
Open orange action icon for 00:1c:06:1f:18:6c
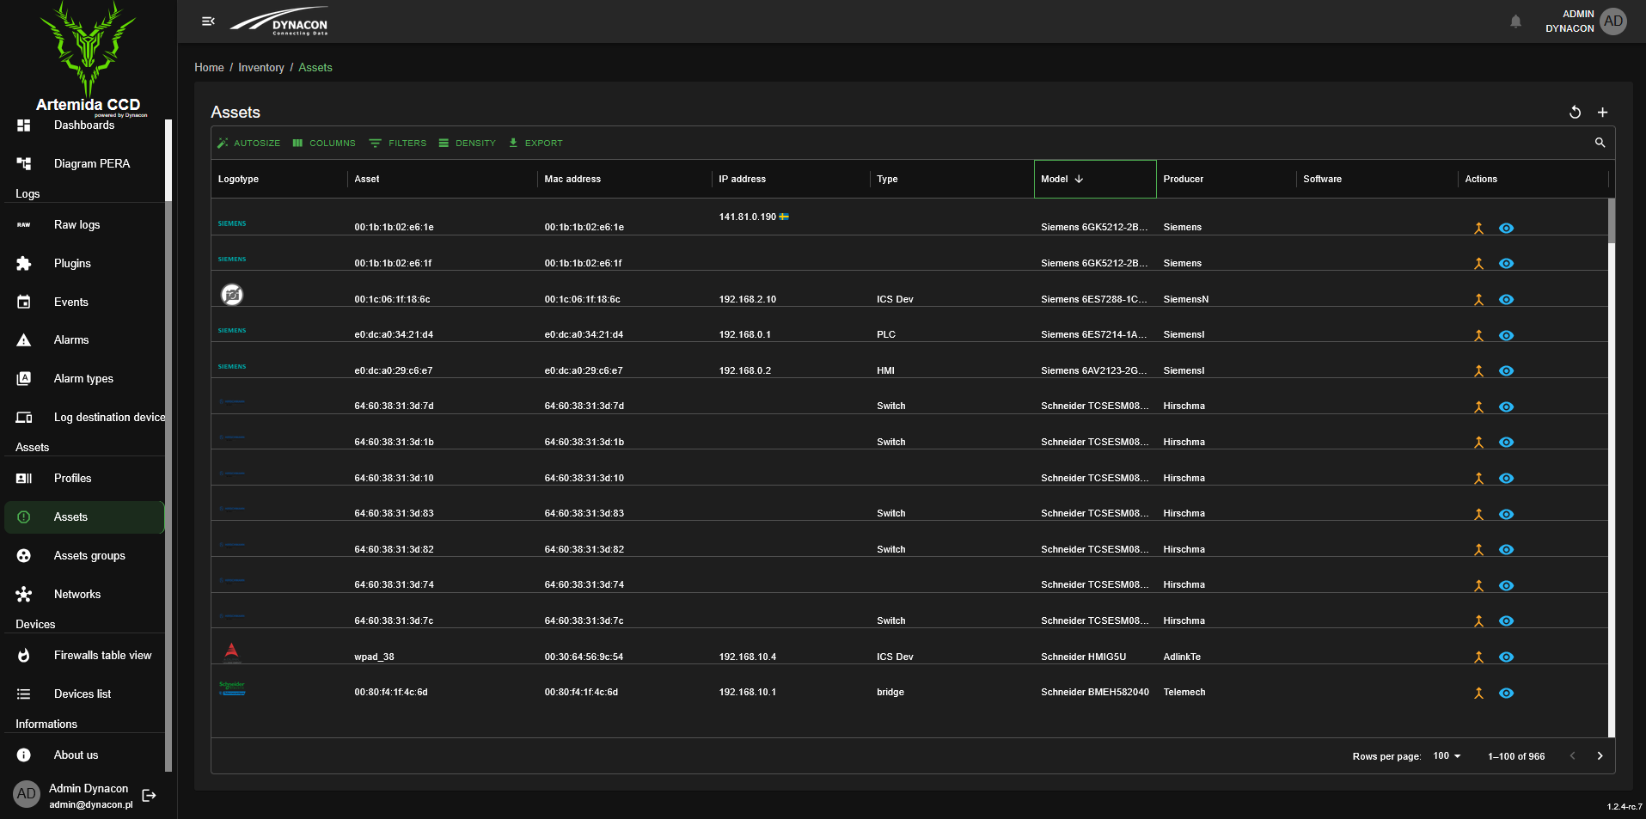click(x=1478, y=300)
